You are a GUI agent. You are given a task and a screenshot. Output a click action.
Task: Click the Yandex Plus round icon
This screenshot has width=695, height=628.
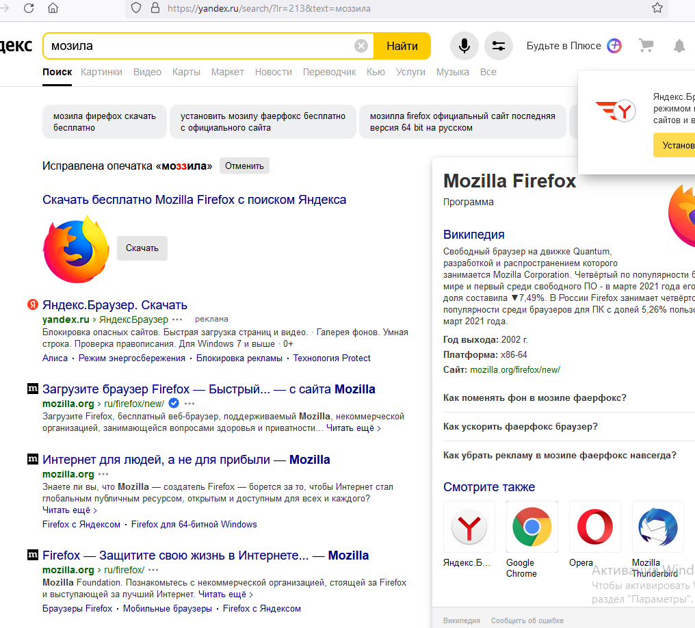pyautogui.click(x=614, y=46)
